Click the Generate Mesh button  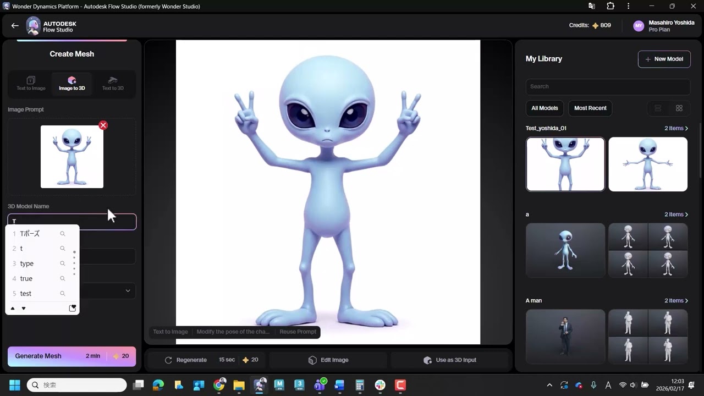click(x=72, y=356)
